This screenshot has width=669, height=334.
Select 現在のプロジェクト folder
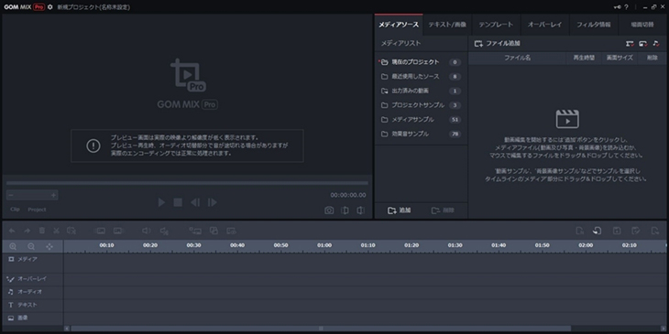[x=421, y=62]
